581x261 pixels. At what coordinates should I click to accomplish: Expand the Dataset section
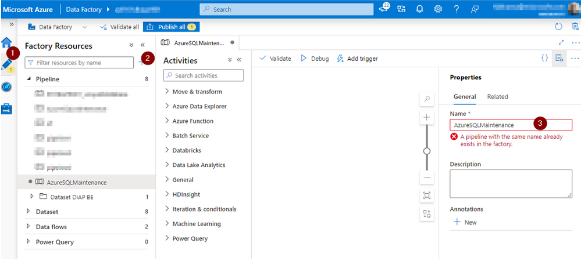(29, 212)
